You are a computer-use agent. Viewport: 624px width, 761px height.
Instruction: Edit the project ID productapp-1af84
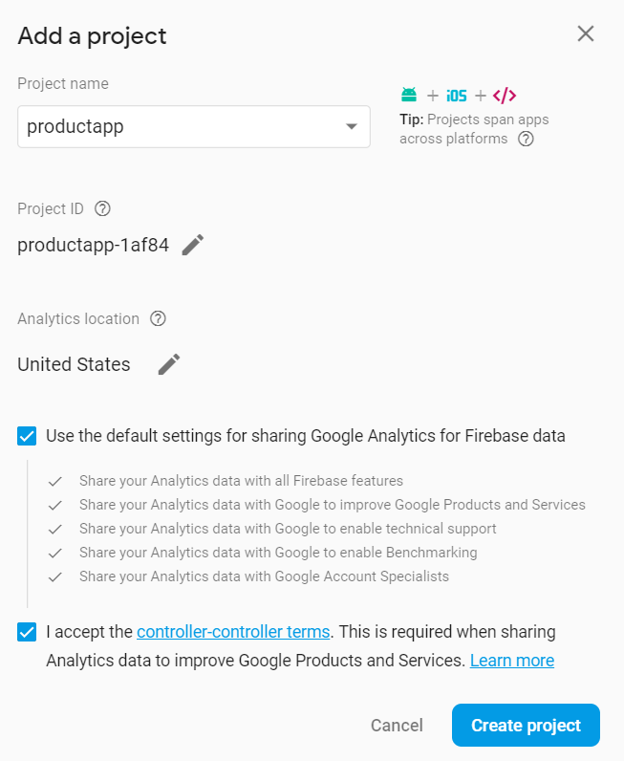click(x=193, y=245)
